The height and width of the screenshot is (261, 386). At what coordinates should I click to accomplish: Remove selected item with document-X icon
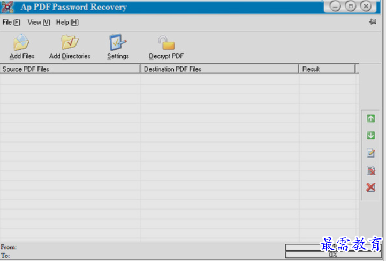[x=370, y=170]
